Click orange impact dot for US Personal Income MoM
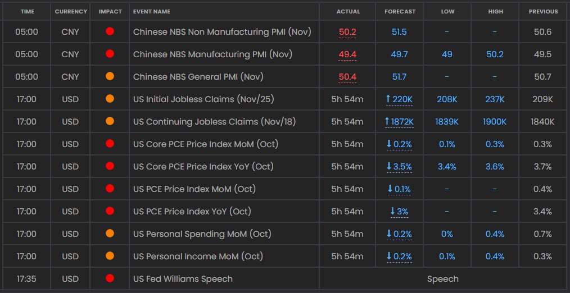 (x=110, y=256)
